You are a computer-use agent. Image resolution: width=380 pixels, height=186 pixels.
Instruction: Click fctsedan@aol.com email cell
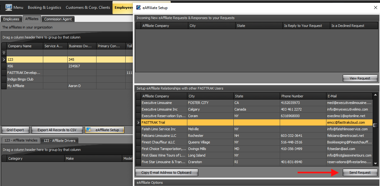[349, 149]
